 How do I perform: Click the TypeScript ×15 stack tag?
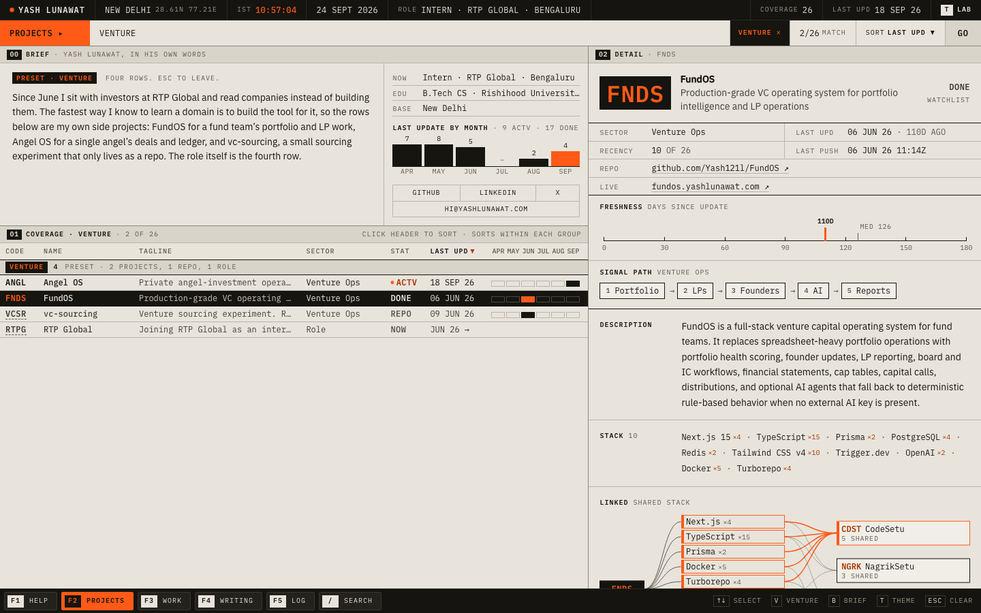(788, 437)
